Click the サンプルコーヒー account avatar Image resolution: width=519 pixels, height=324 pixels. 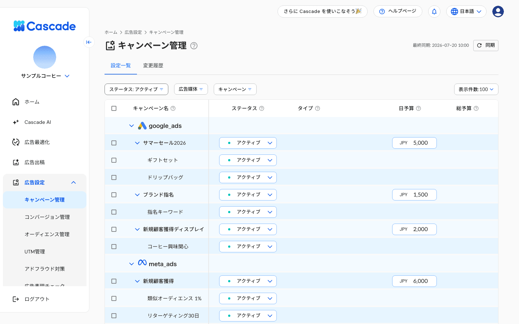click(45, 57)
